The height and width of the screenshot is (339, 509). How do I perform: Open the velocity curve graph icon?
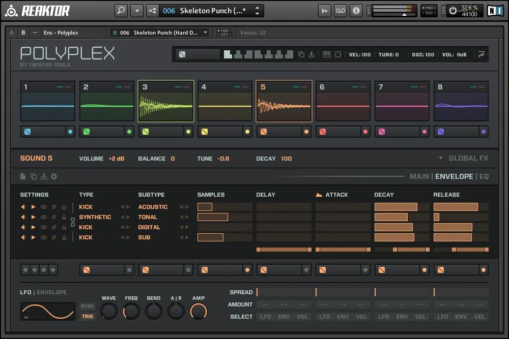tap(481, 54)
